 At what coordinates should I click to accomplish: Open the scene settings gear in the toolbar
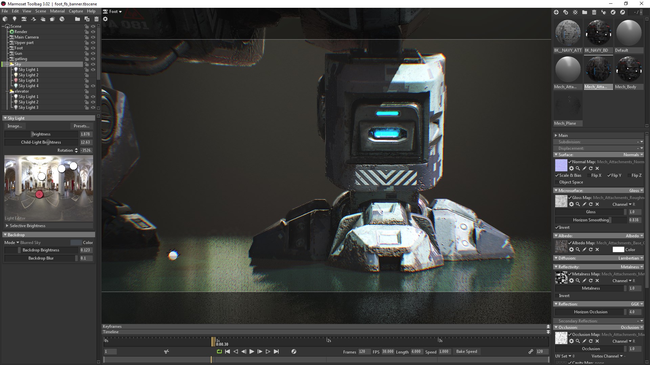click(x=106, y=19)
